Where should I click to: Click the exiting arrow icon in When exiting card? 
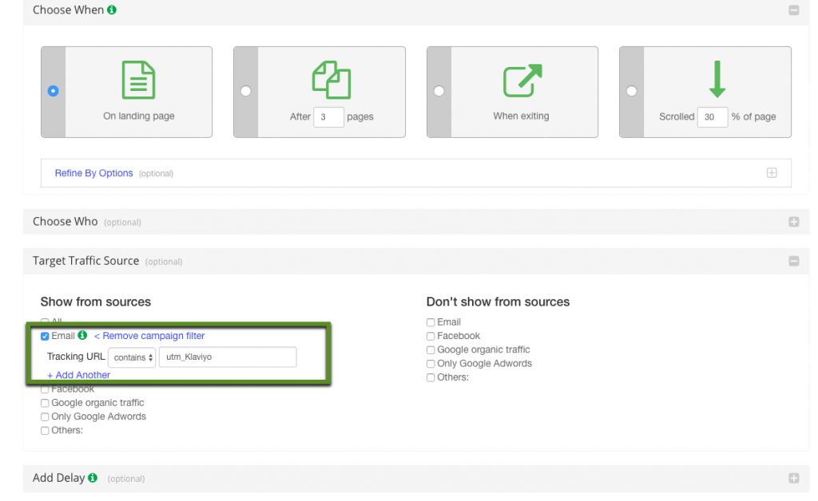[523, 78]
